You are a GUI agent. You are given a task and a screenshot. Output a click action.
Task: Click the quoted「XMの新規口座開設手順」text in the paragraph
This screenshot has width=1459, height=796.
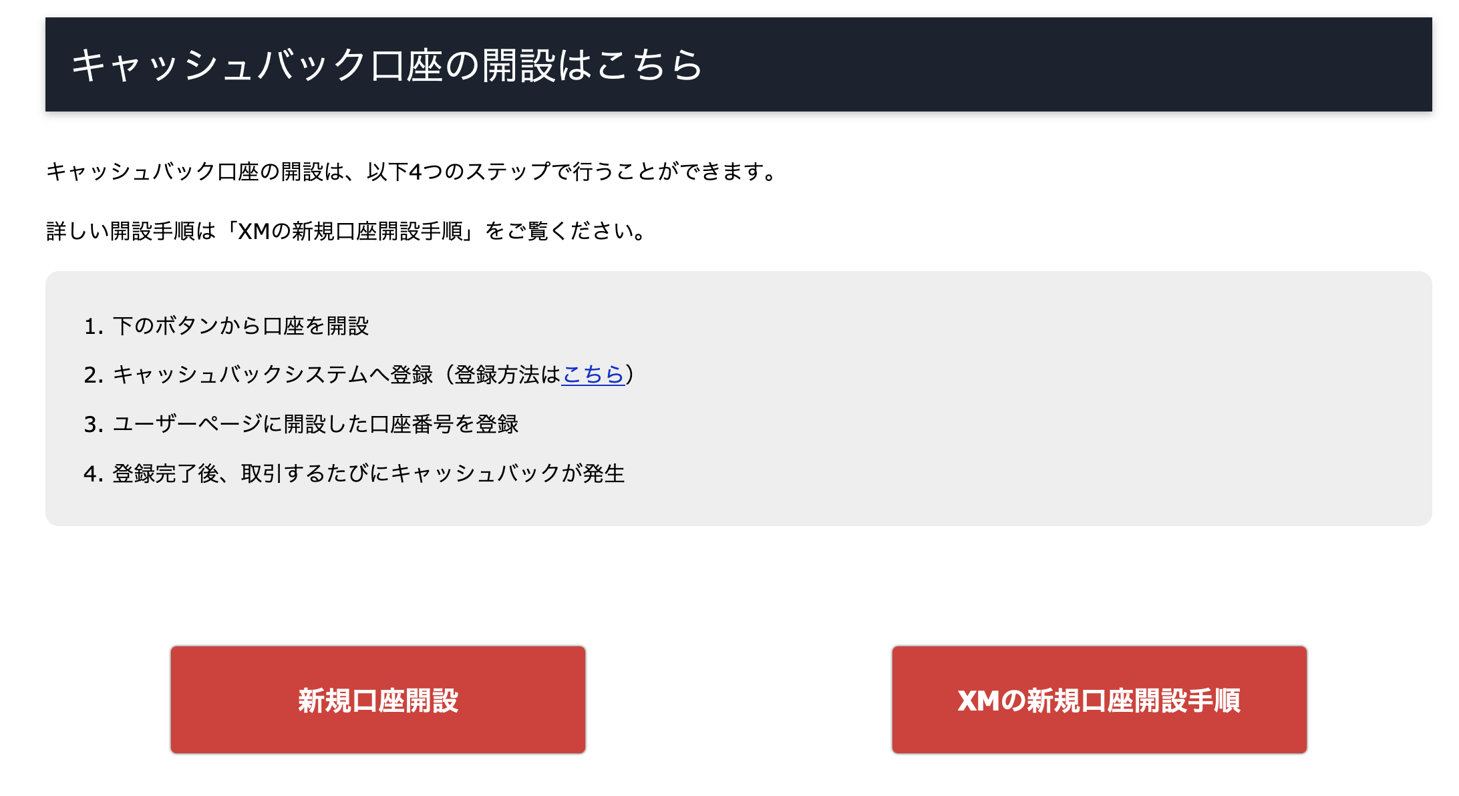pyautogui.click(x=350, y=231)
